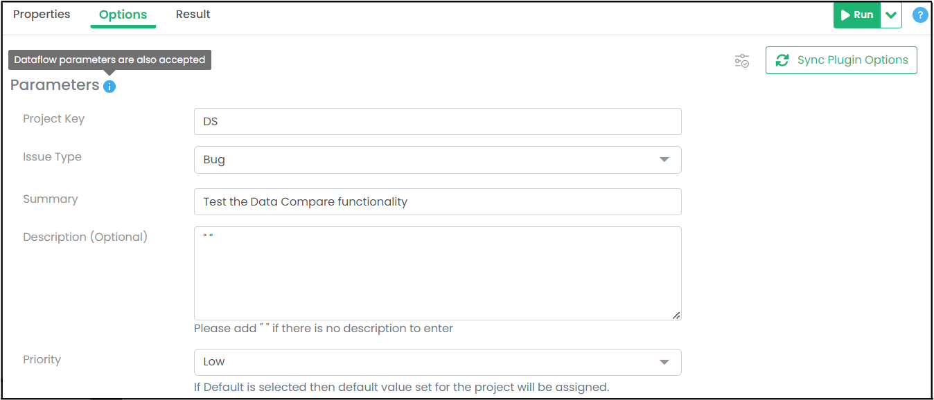This screenshot has height=400, width=934.
Task: Select the Options tab
Action: pyautogui.click(x=123, y=15)
